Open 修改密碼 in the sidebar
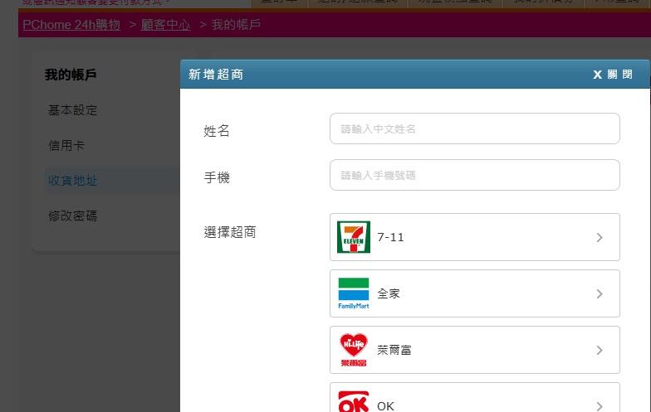 [x=73, y=216]
